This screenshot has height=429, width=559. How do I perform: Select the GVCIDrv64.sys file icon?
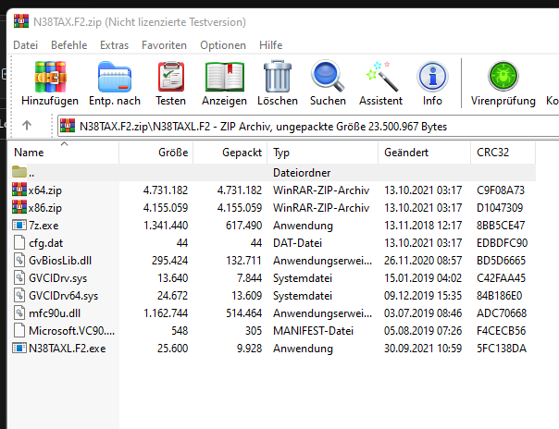coord(19,295)
